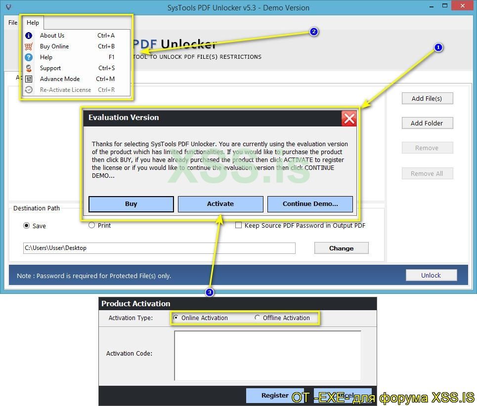
Task: Close the Evaluation Version dialog with red X
Action: (349, 118)
